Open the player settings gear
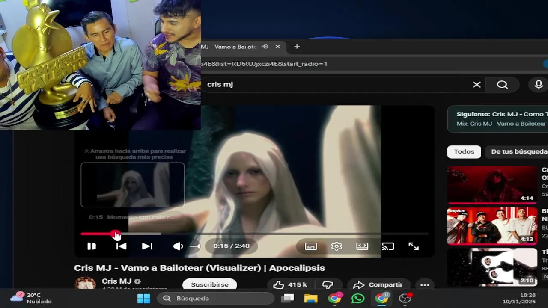 (x=337, y=246)
